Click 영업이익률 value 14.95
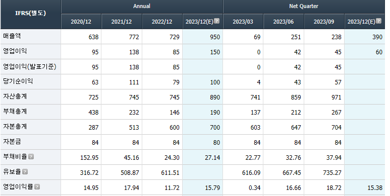390x196 pixels. point(91,188)
